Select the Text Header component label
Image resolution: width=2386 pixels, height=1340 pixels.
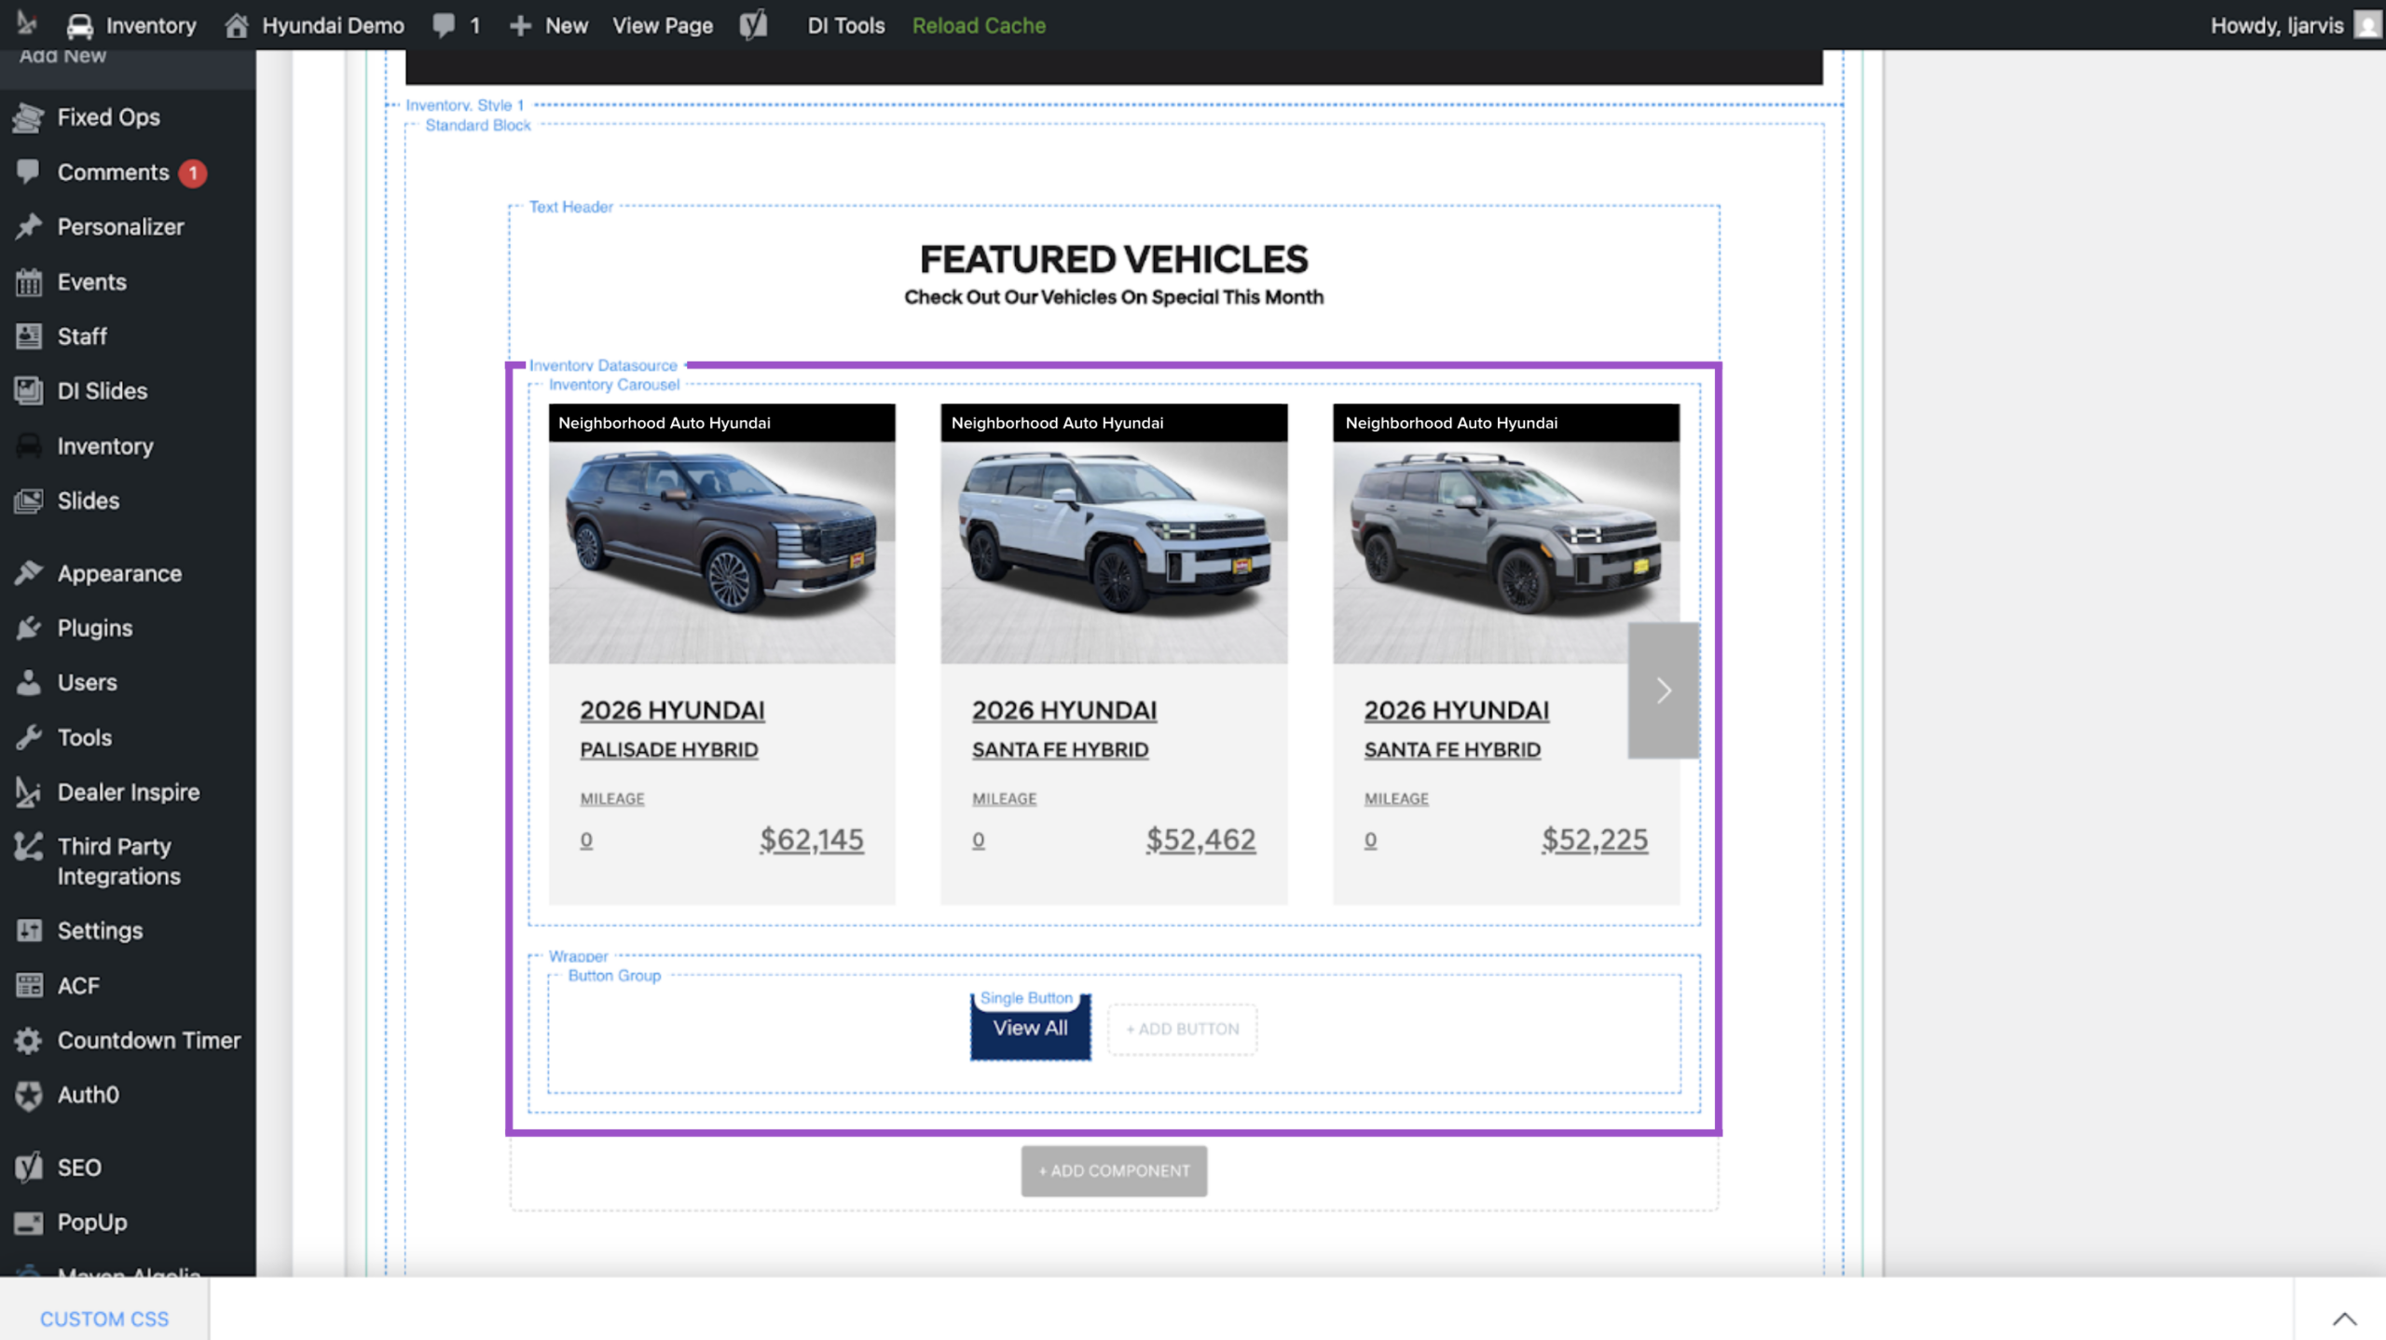[x=571, y=207]
